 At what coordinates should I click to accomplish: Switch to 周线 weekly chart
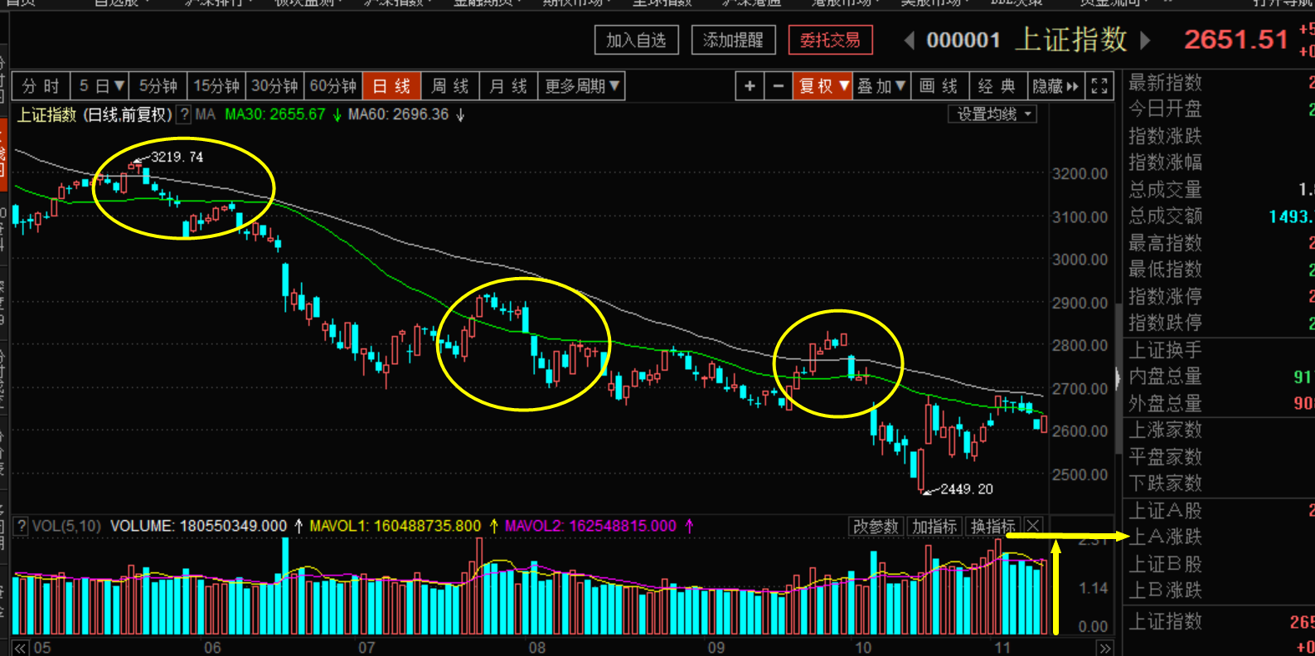coord(450,86)
